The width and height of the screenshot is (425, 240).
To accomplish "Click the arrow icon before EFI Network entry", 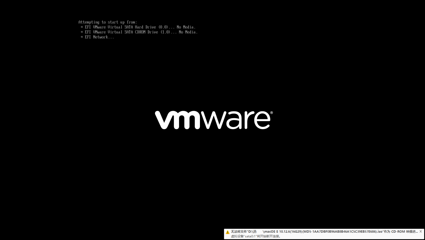I will point(82,37).
